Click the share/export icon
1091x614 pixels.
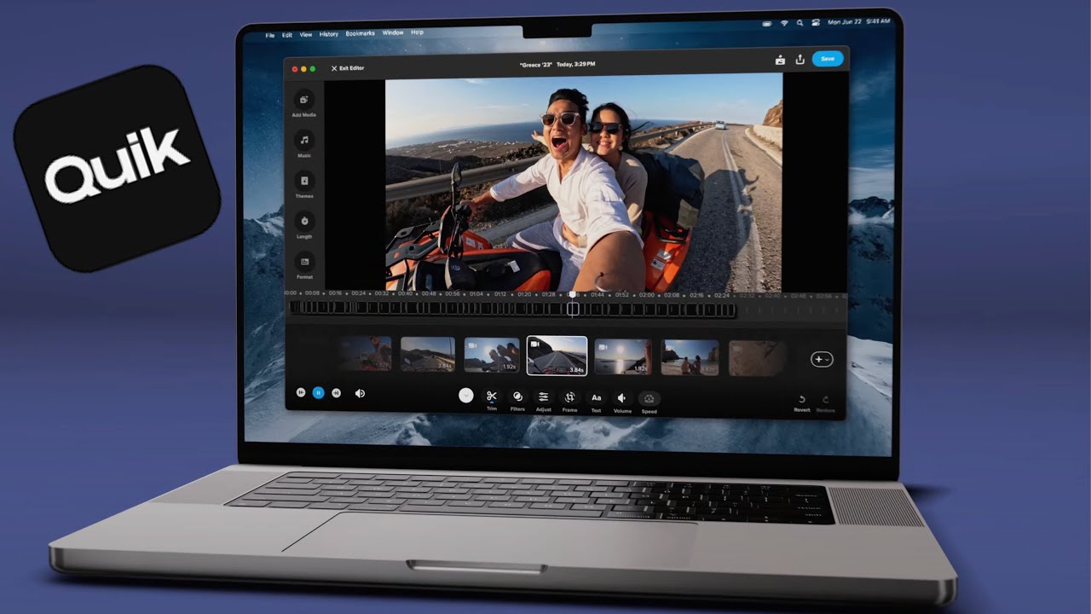(x=799, y=60)
